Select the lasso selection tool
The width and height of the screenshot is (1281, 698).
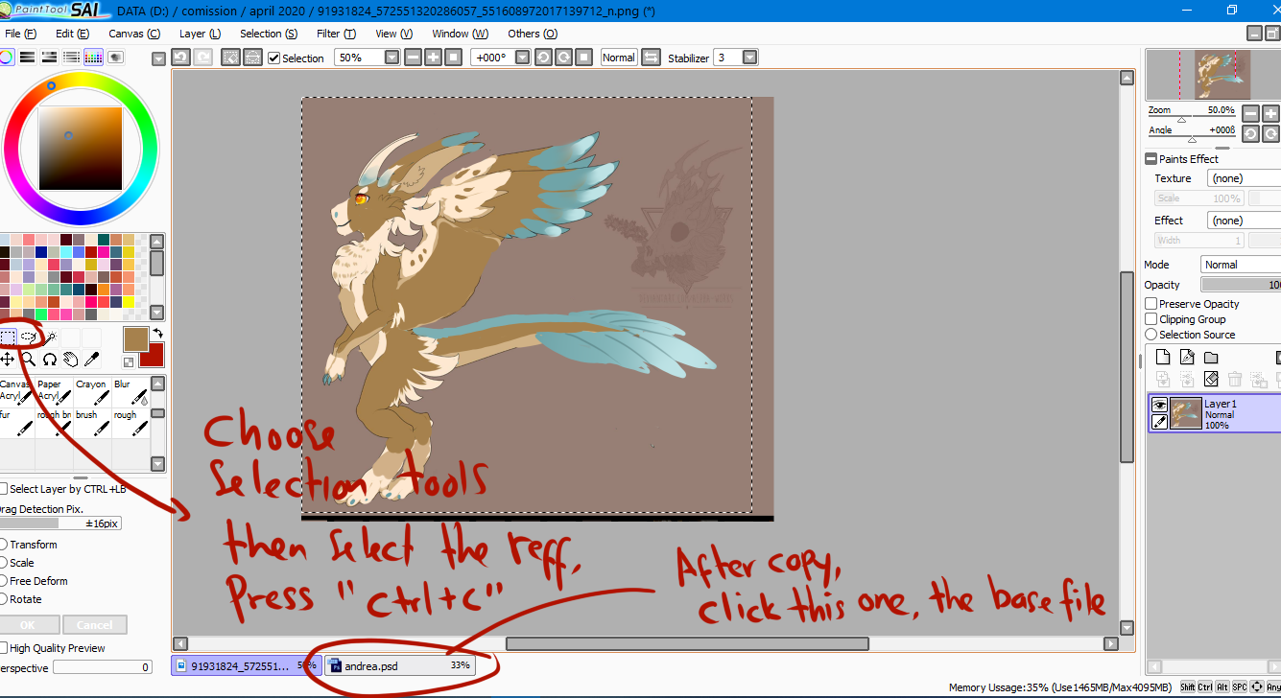tap(29, 337)
